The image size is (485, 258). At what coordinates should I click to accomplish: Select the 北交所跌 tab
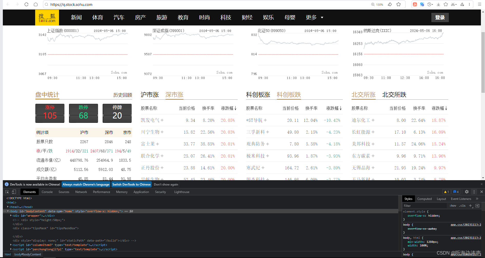pyautogui.click(x=394, y=95)
